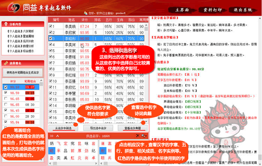Image resolution: width=262 pixels, height=166 pixels.
Task: Click the chain-link icon on 选择排名 header
Action: [x=6, y=63]
